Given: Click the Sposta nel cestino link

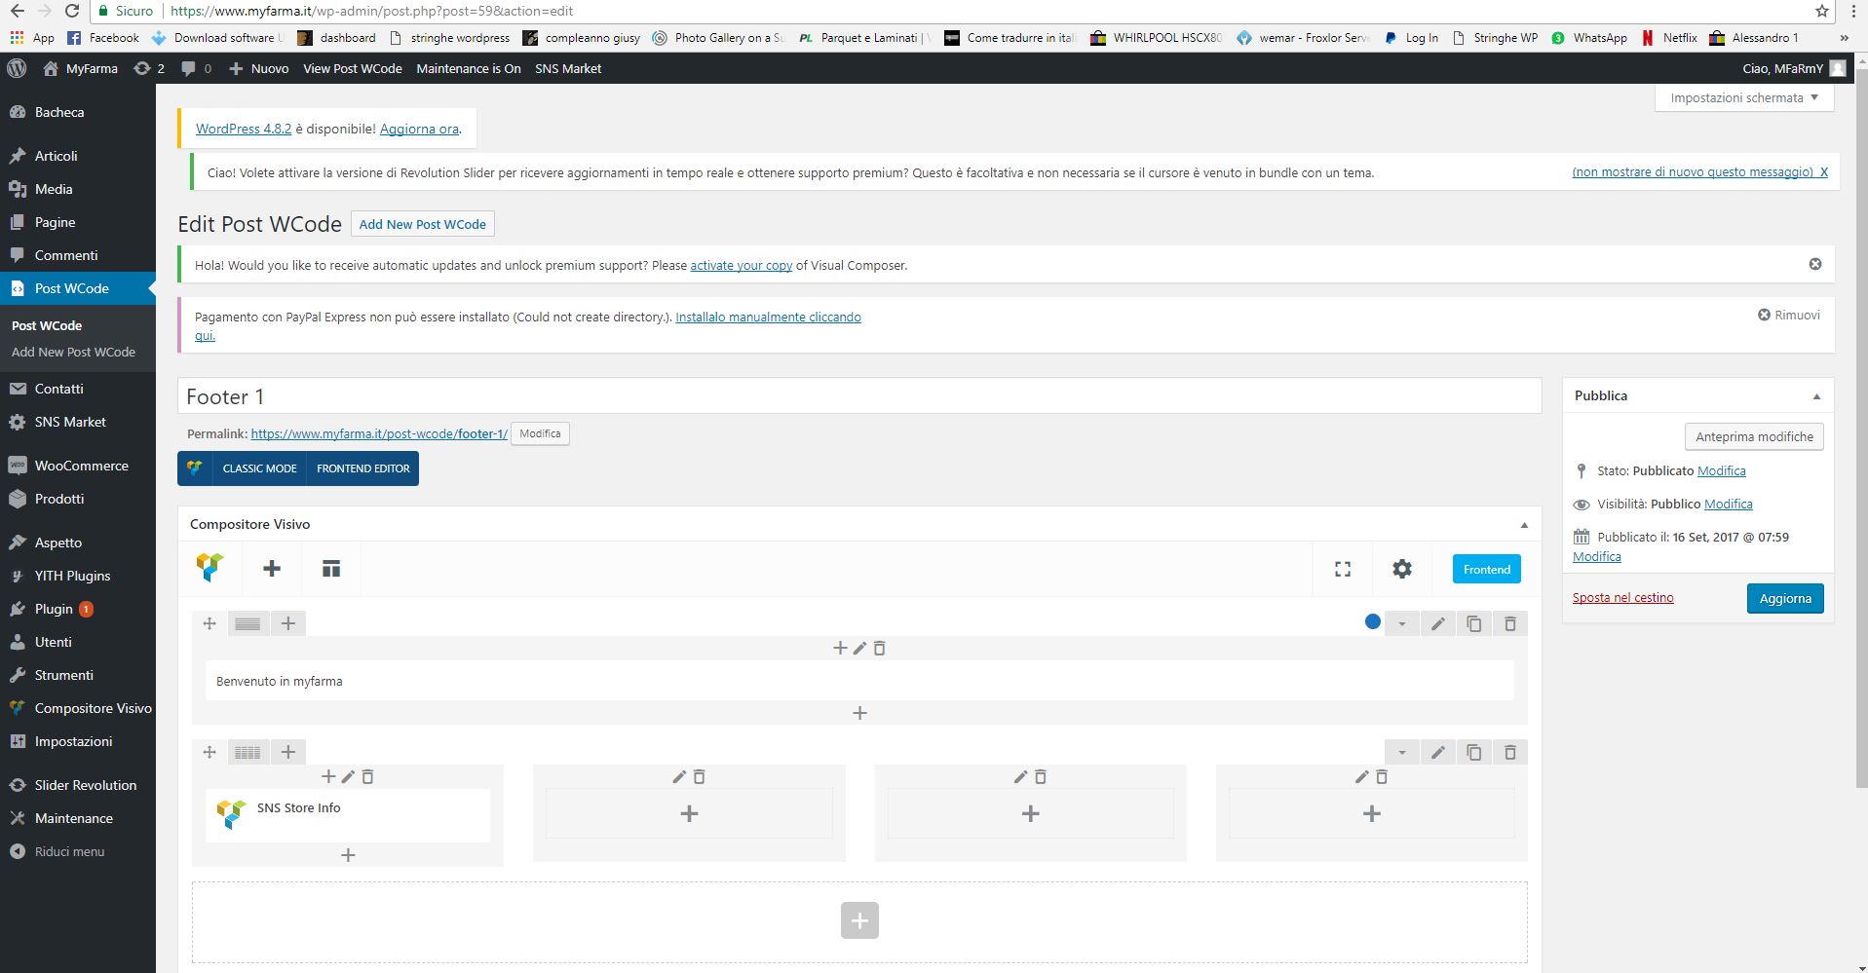Looking at the screenshot, I should point(1622,598).
